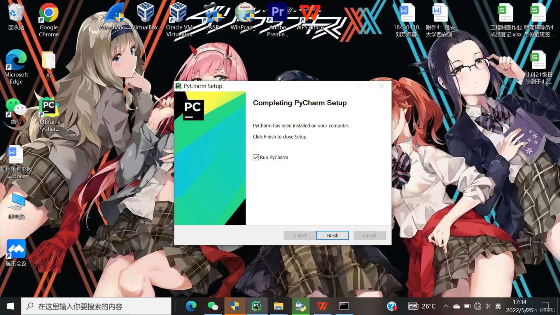Expand hidden system tray icons chevron
The width and height of the screenshot is (560, 315).
(446, 306)
